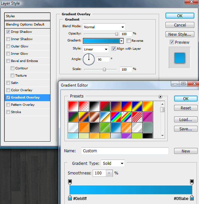Image resolution: width=199 pixels, height=204 pixels.
Task: Expand the Gradient Type Solid dropdown
Action: [113, 163]
